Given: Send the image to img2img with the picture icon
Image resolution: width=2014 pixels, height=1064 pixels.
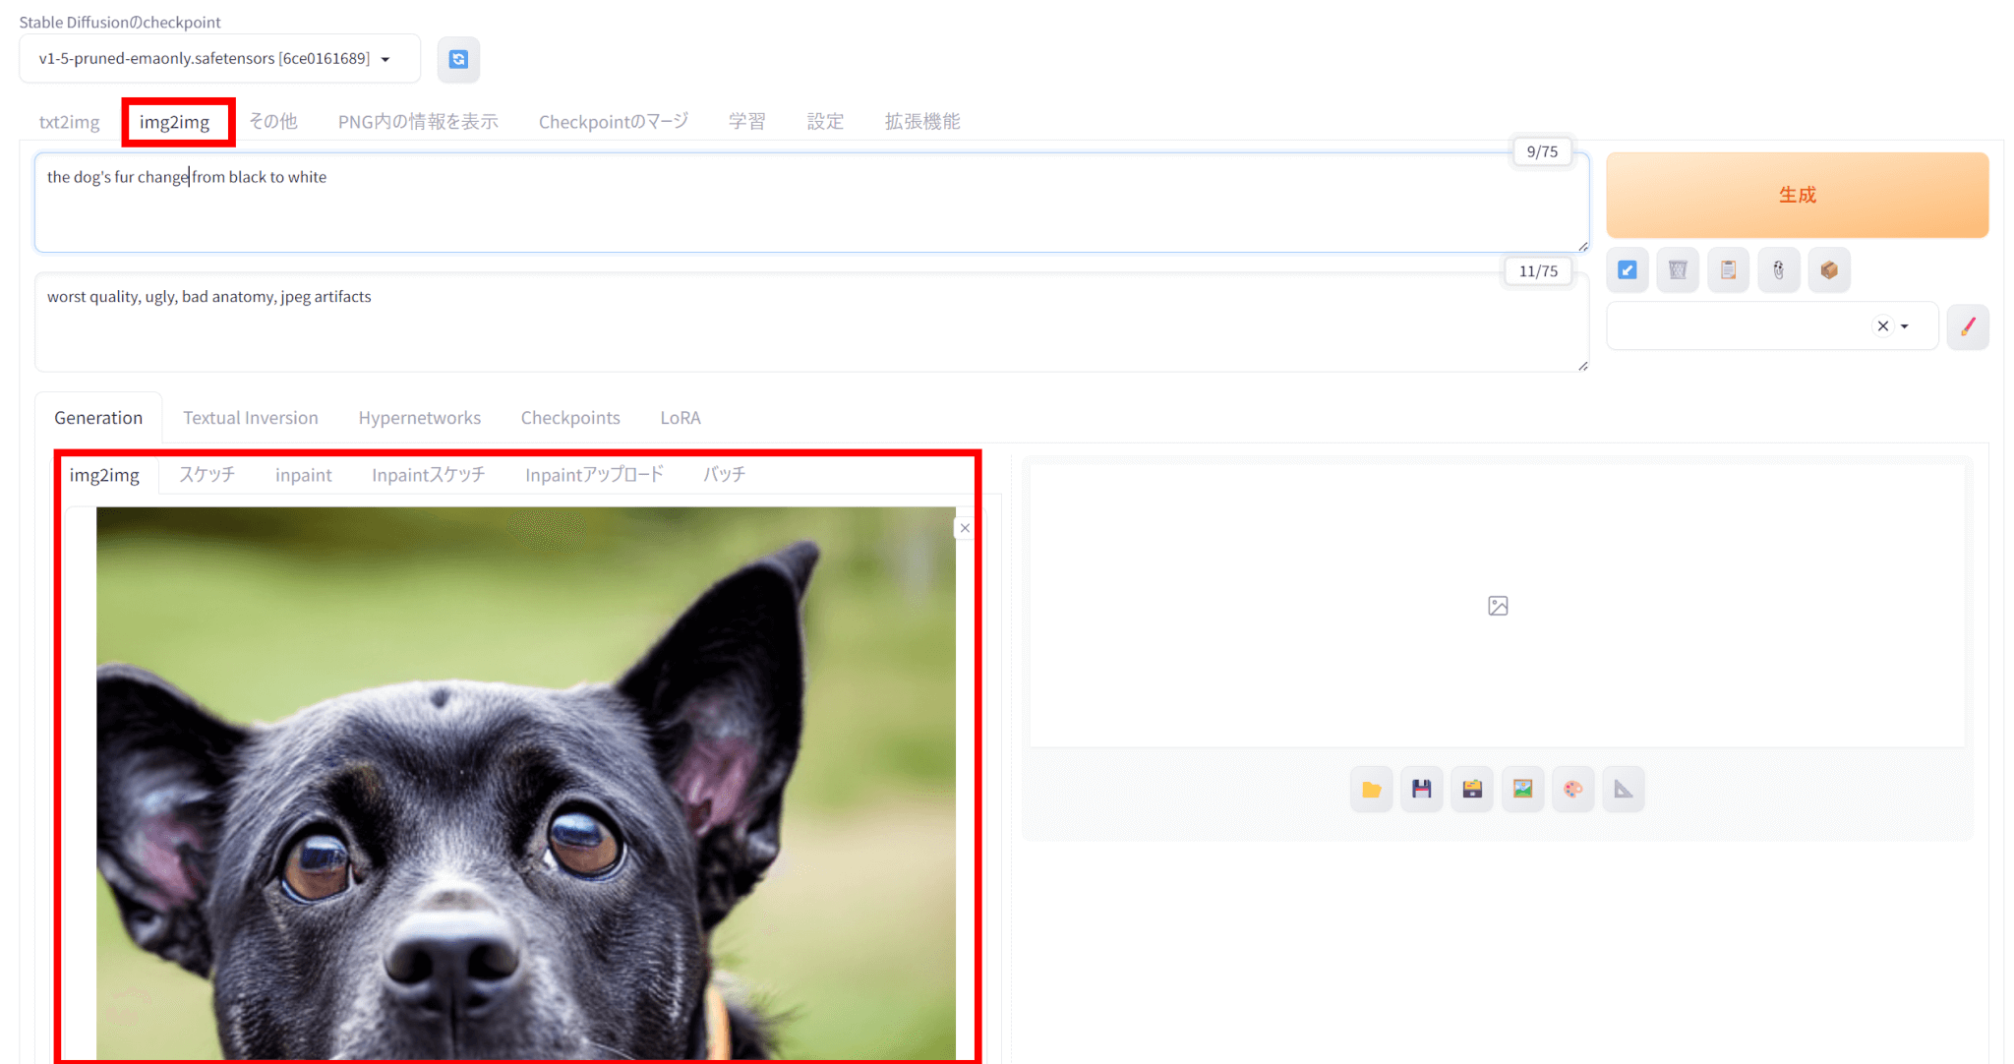Looking at the screenshot, I should click(x=1522, y=789).
